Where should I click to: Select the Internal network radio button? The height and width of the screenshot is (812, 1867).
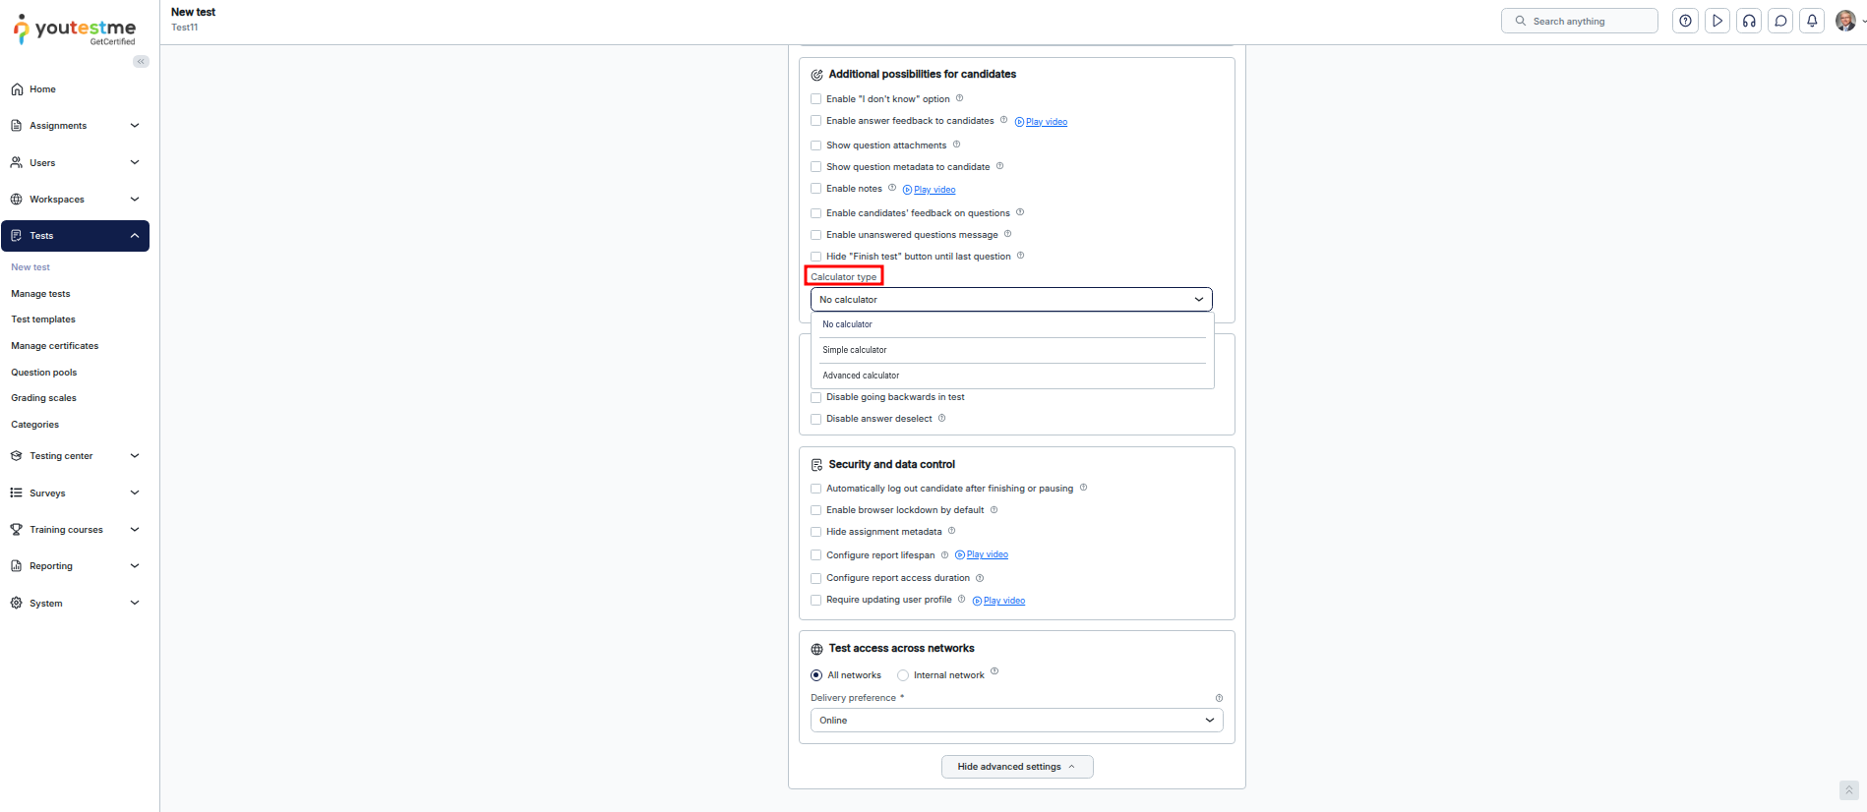(903, 675)
